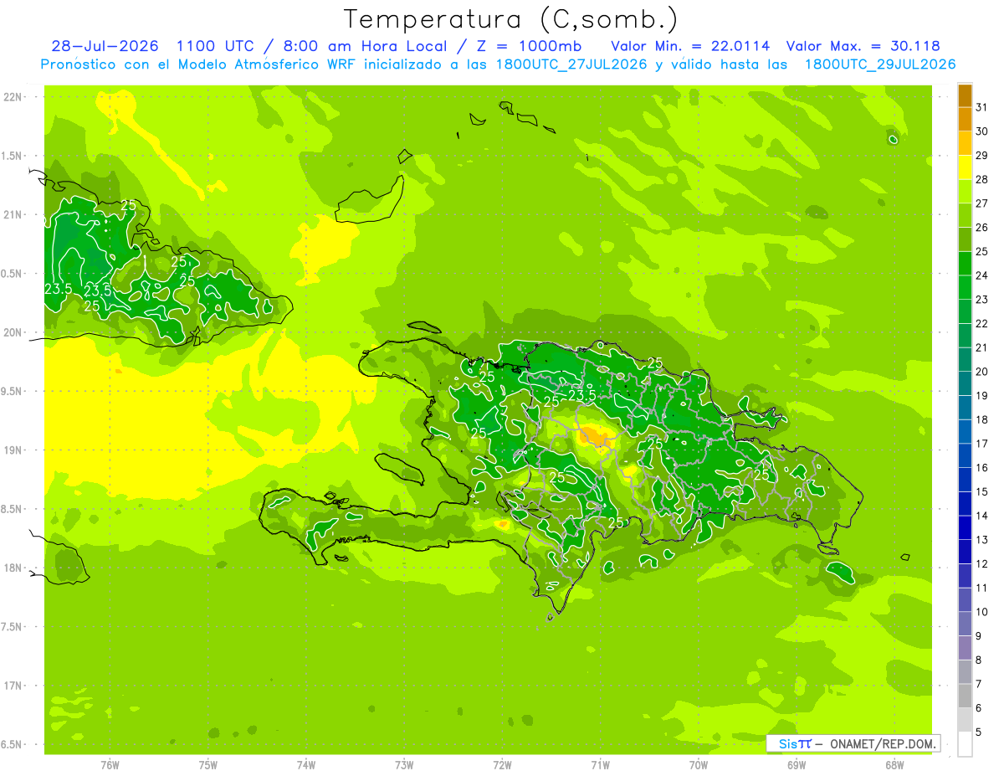Click the 76W longitude axis label
This screenshot has height=776, width=1004.
110,764
